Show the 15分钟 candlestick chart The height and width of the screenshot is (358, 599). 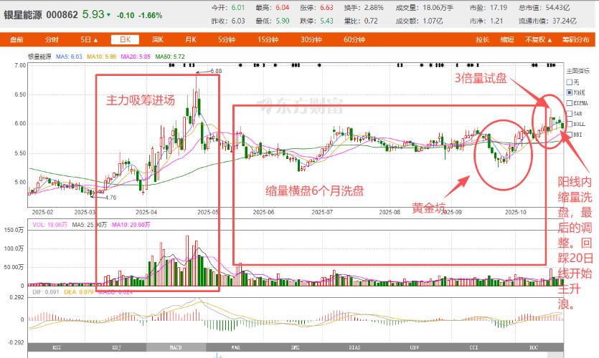[268, 39]
